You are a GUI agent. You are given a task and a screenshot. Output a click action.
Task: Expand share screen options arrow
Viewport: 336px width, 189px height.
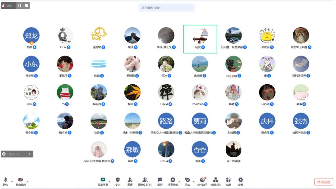(x=109, y=181)
